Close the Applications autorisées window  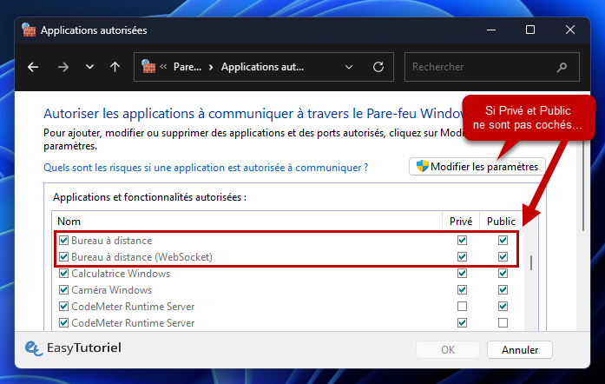(x=570, y=30)
